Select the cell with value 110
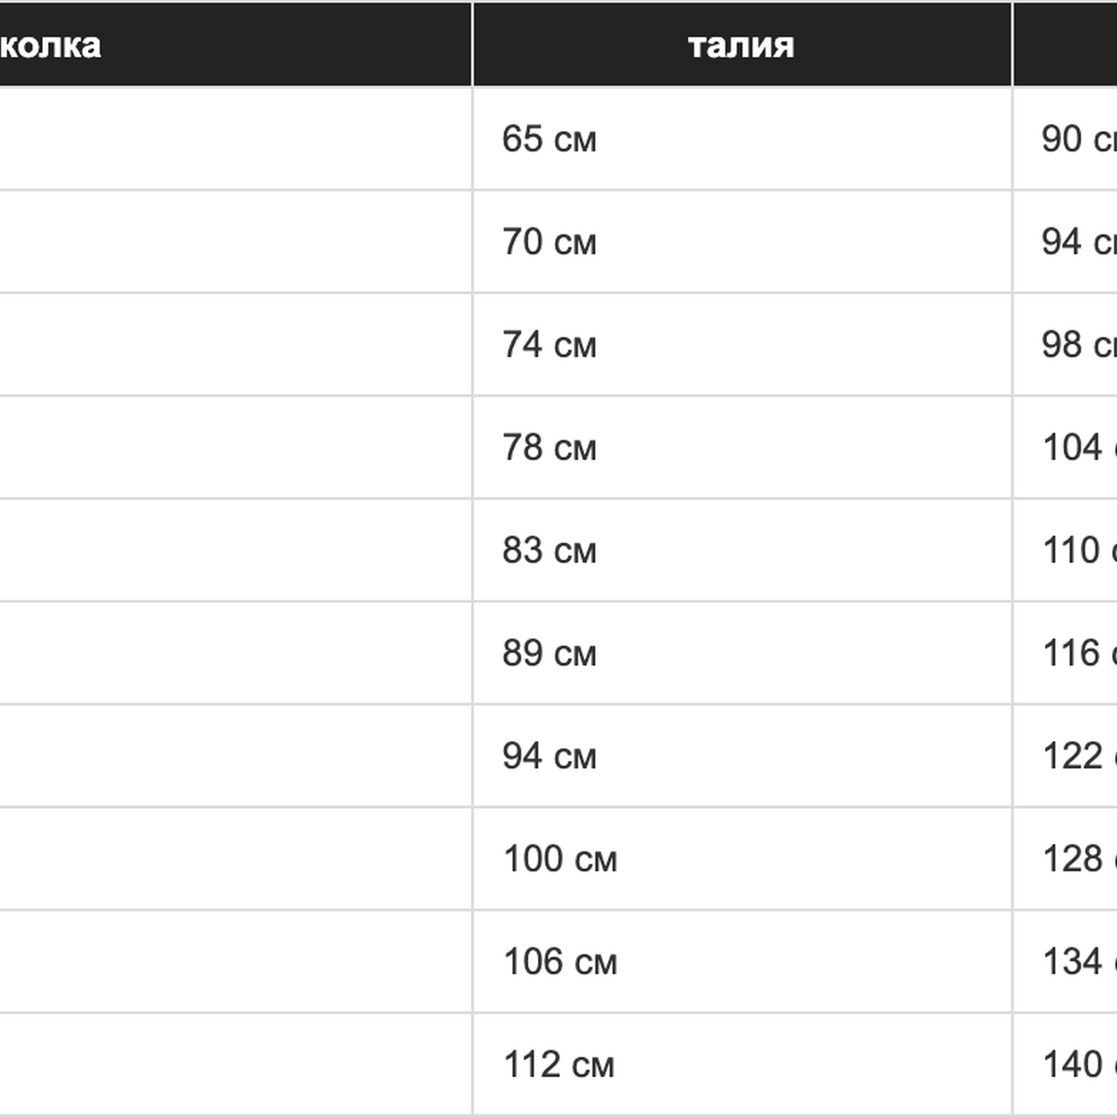Screen dimensions: 1117x1117 click(1076, 550)
